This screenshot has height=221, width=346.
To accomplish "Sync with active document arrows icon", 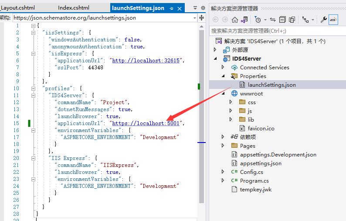I will tap(273, 20).
